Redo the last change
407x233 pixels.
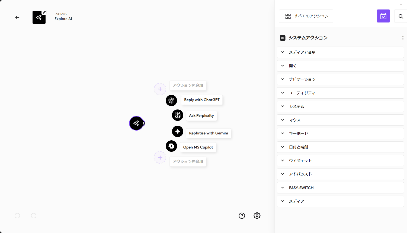(34, 216)
